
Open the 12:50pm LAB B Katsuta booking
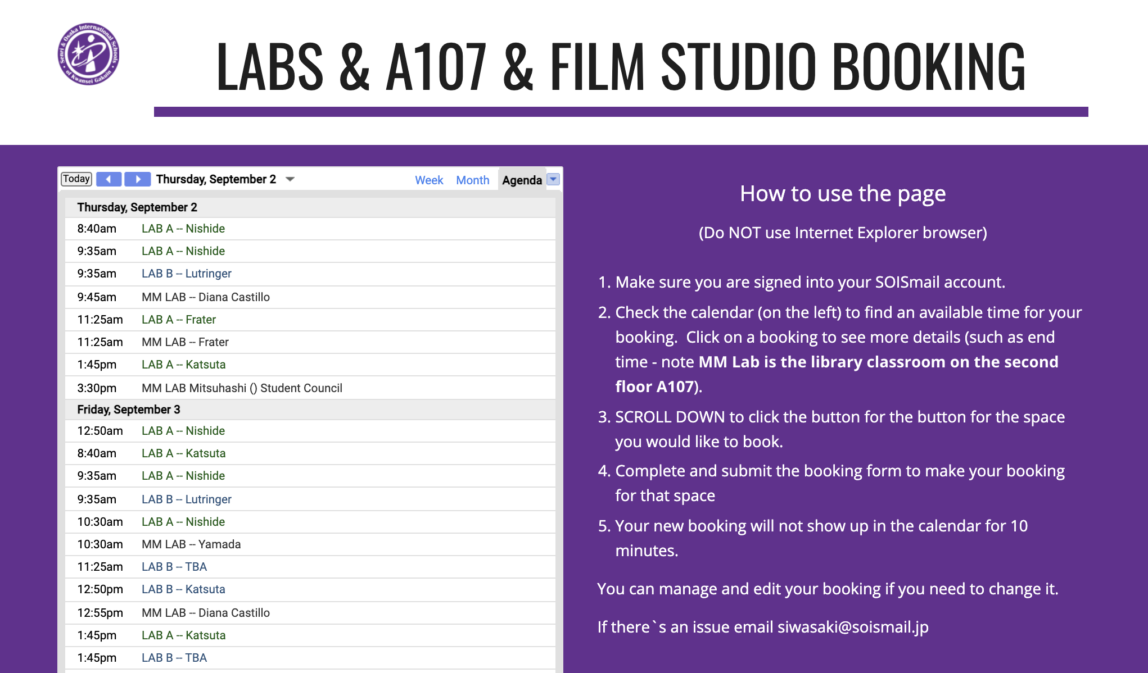pyautogui.click(x=183, y=589)
